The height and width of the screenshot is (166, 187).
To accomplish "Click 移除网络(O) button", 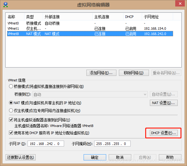I will tap(134, 73).
